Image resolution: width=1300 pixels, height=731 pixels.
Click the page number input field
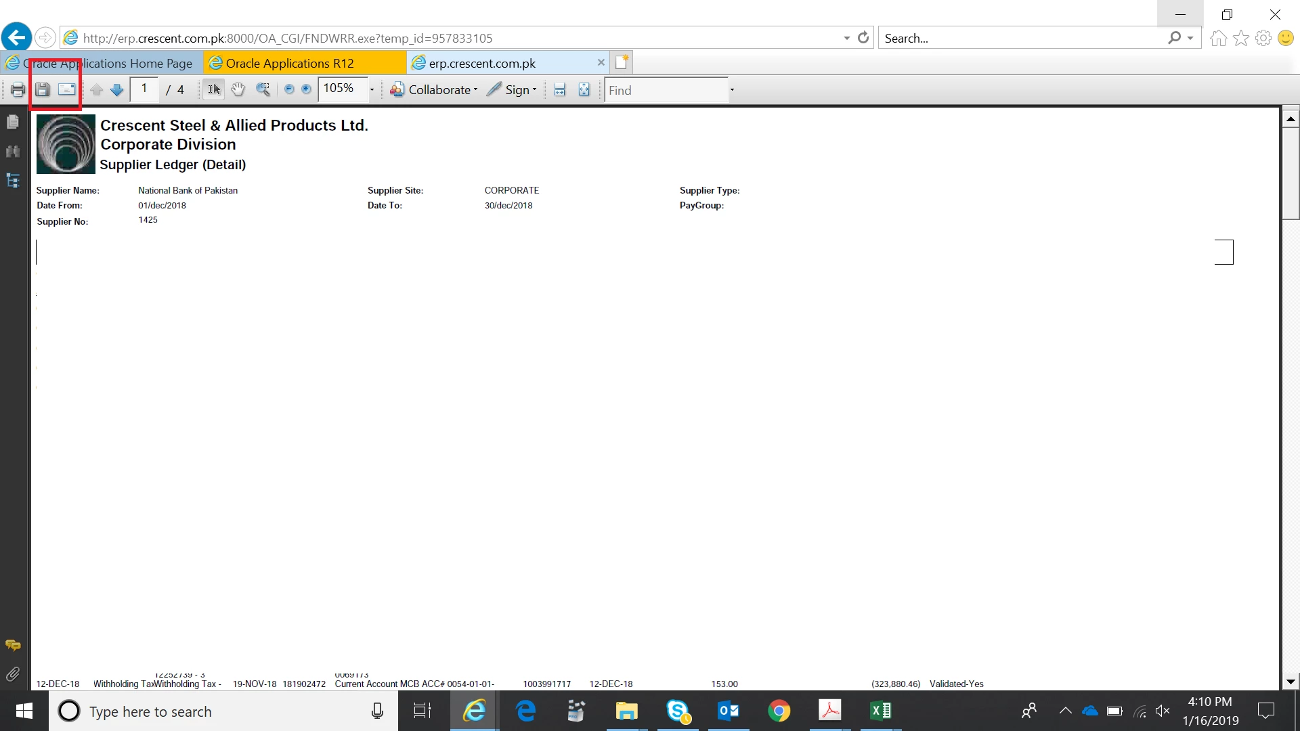tap(144, 89)
